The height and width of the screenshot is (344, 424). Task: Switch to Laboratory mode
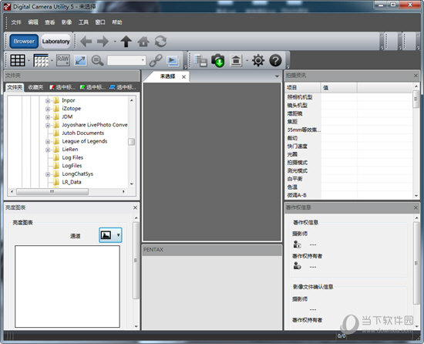point(56,41)
